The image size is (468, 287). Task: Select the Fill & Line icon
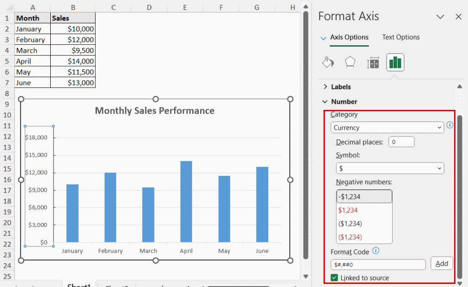point(327,62)
